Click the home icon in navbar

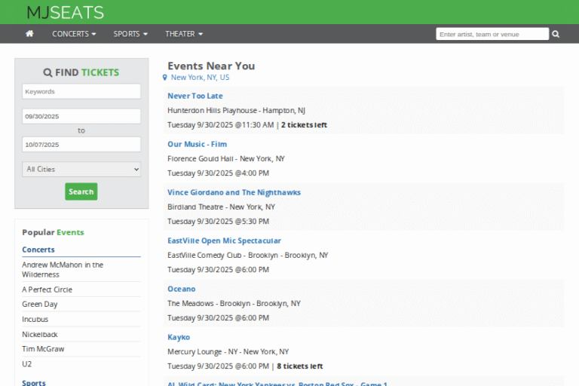click(x=30, y=34)
